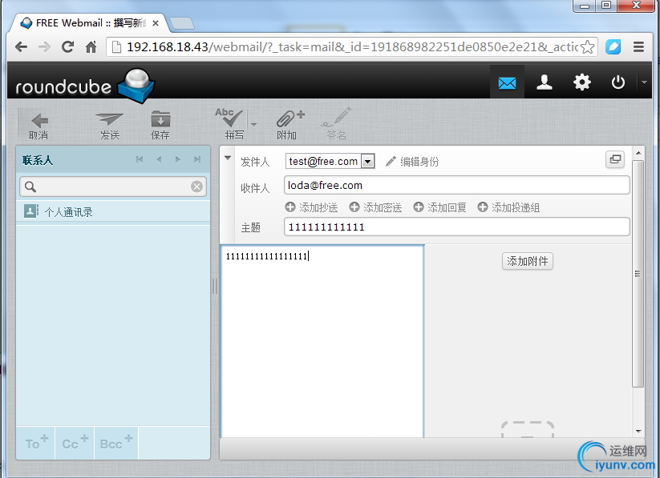
Task: Go to next contacts page
Action: (177, 159)
